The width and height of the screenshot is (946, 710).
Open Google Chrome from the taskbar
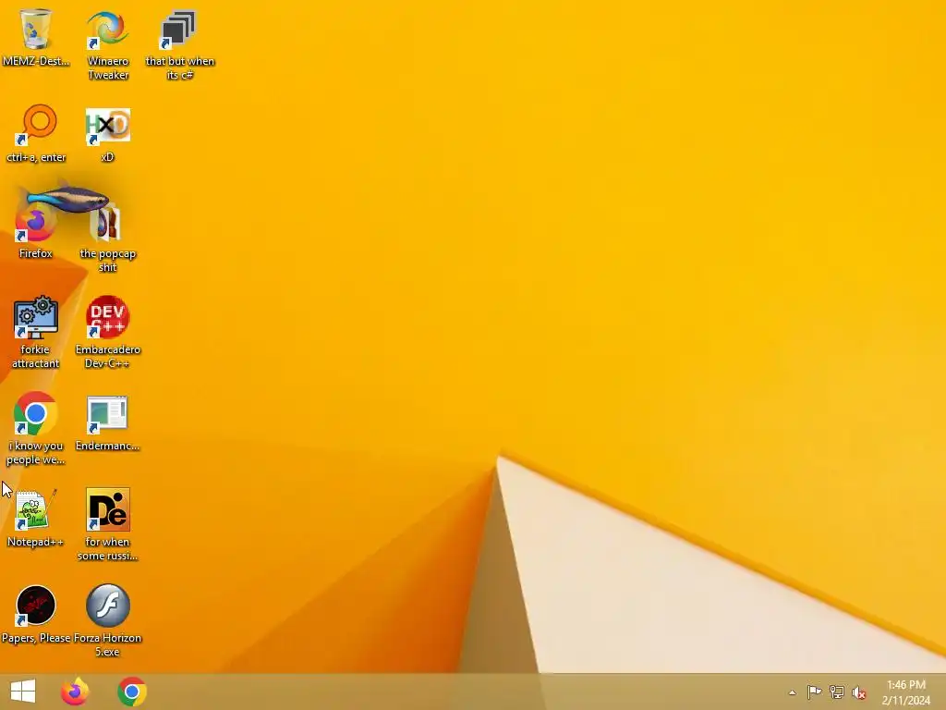pyautogui.click(x=132, y=692)
